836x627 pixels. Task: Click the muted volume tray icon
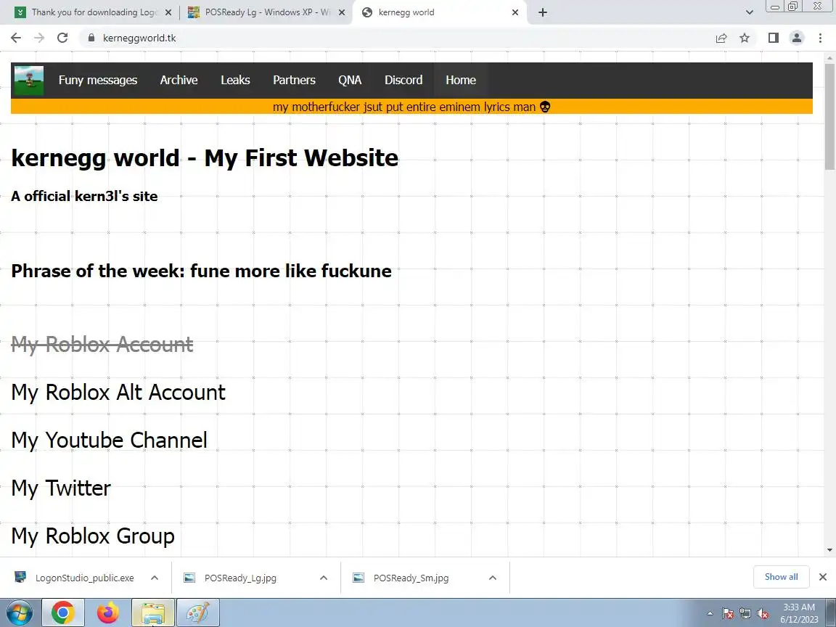tap(763, 614)
